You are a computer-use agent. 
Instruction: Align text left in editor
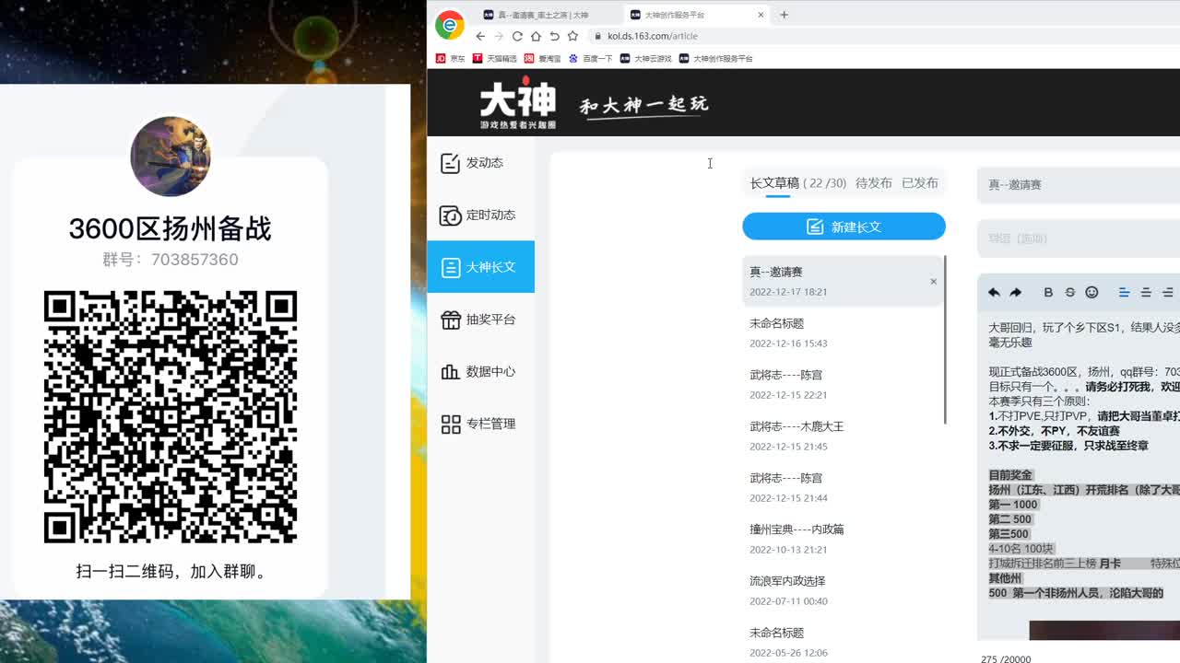point(1124,292)
